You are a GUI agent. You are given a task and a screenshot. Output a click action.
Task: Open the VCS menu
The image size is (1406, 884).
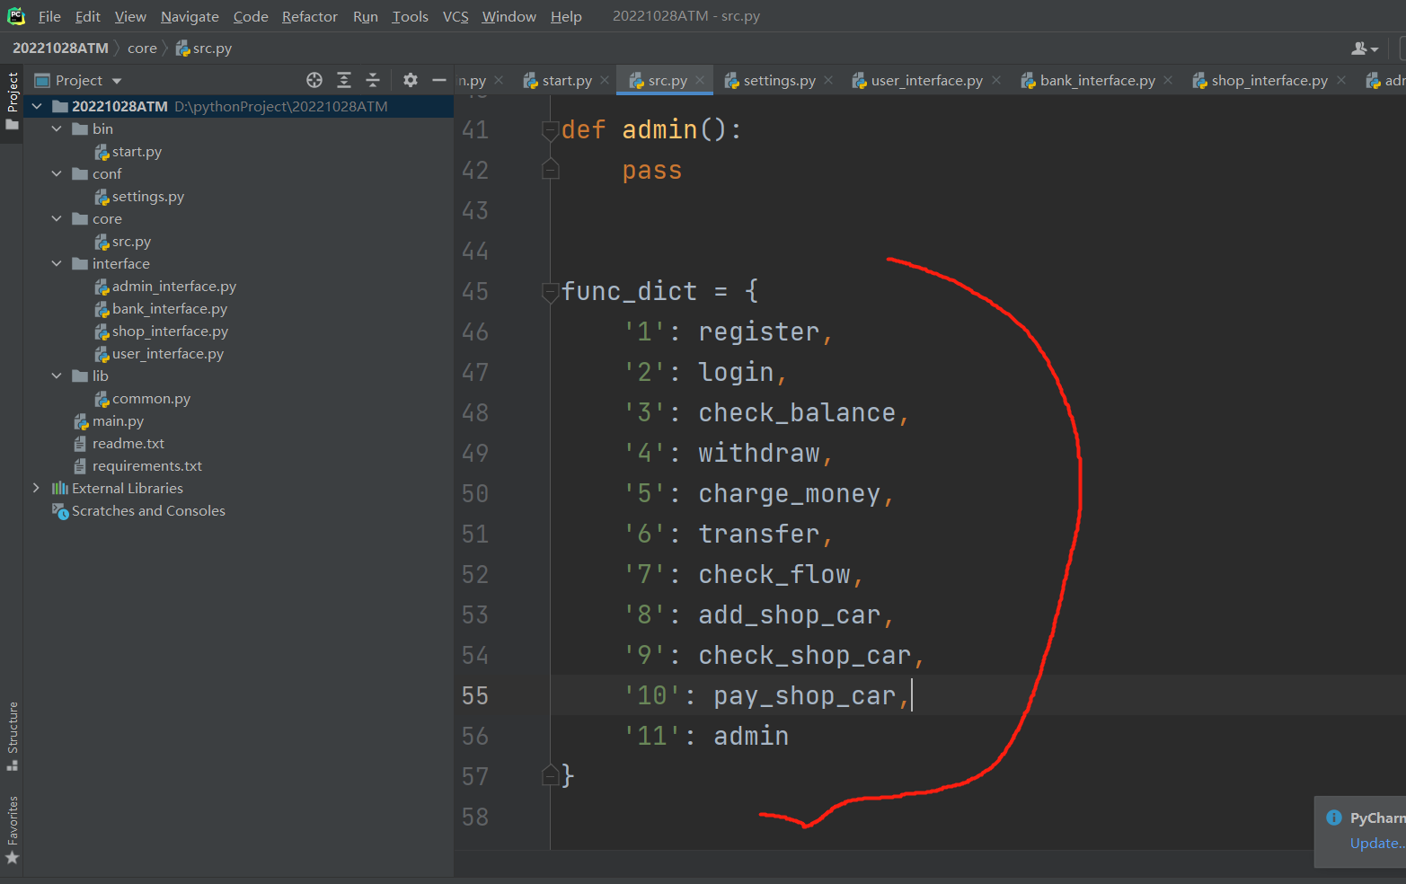point(455,17)
